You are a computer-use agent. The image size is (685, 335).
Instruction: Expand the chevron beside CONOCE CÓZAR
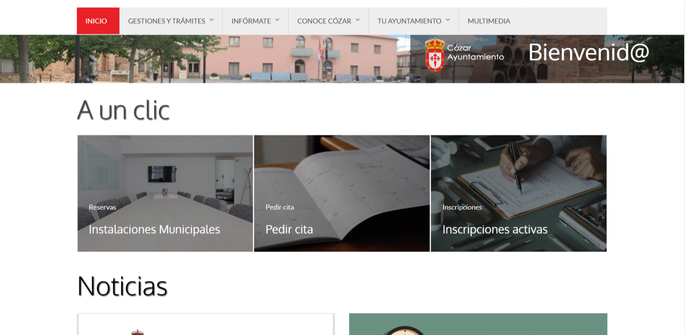click(358, 20)
